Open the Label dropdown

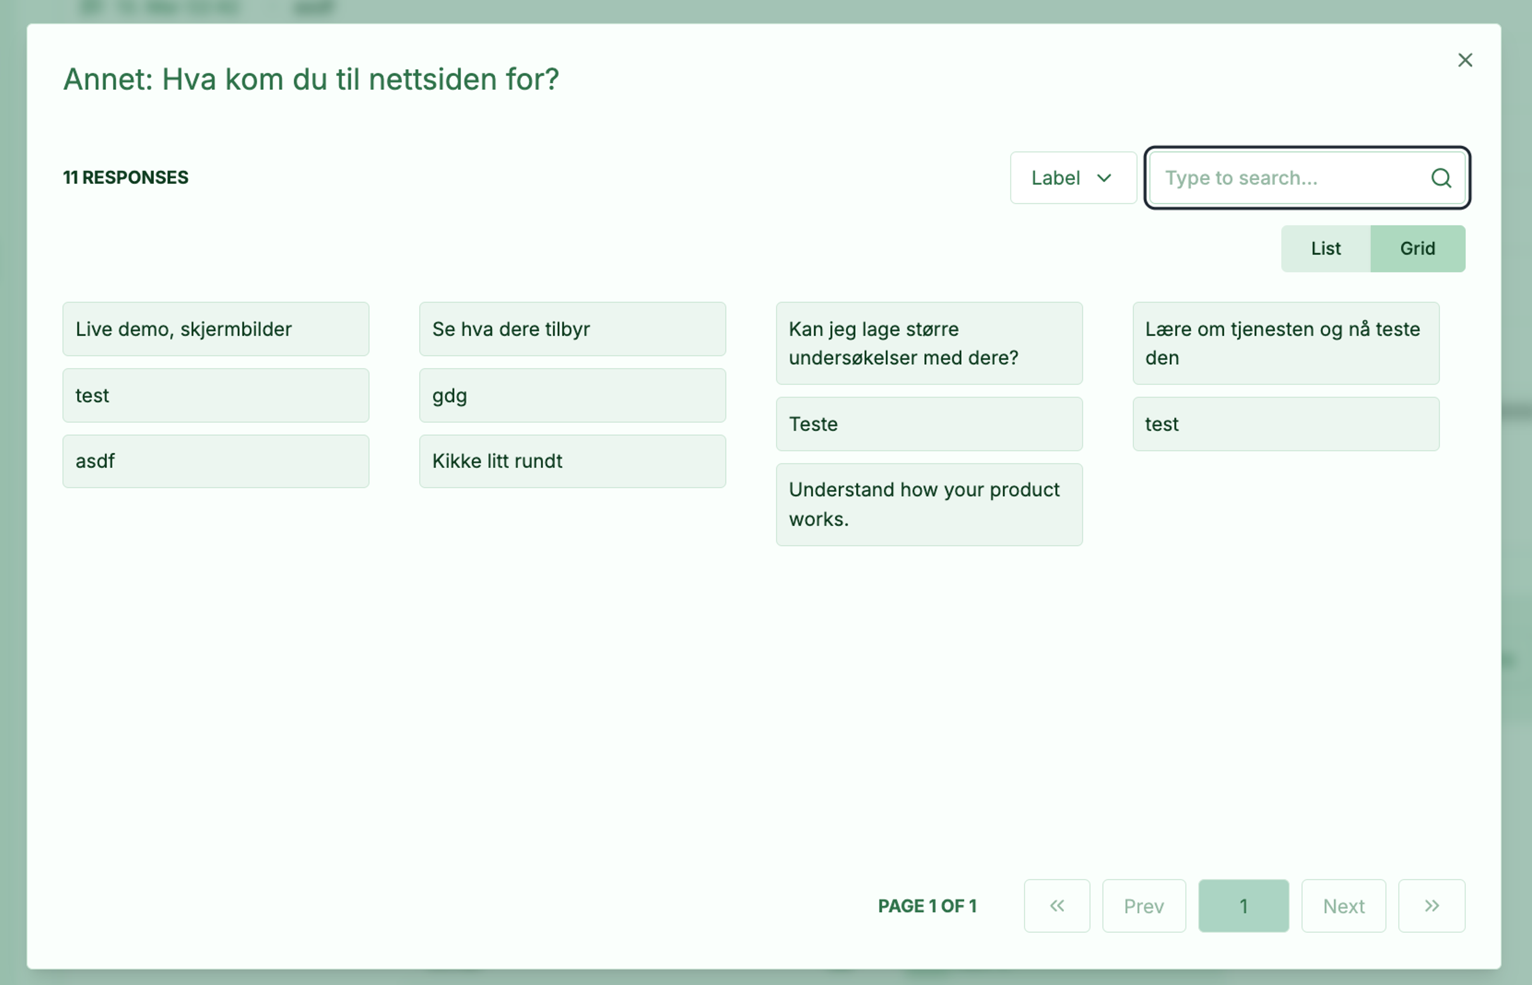(x=1073, y=178)
